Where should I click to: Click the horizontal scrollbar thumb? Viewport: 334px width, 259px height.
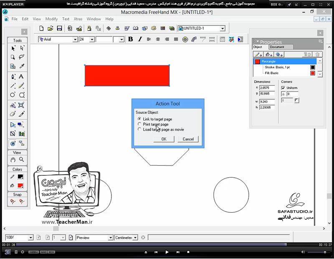point(56,229)
